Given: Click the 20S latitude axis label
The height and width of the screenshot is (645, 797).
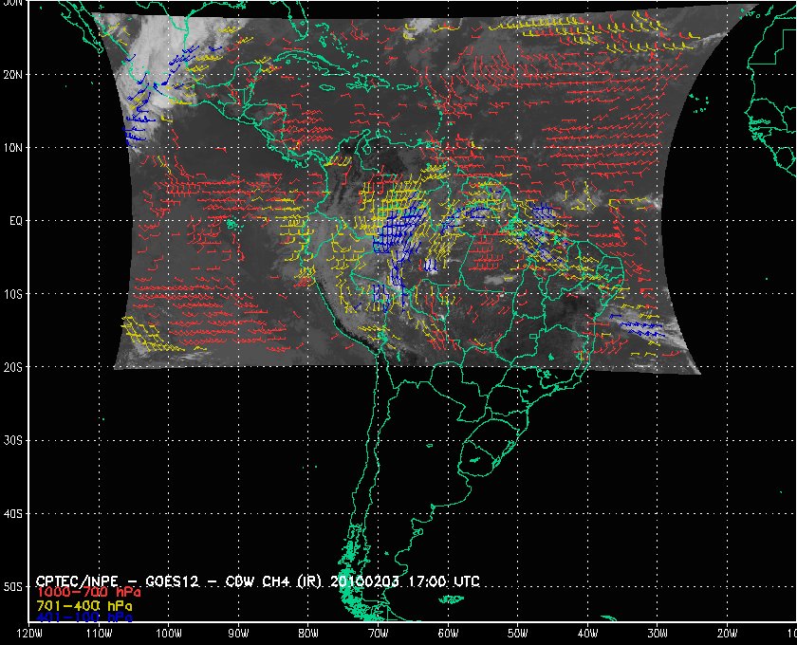Looking at the screenshot, I should [13, 367].
